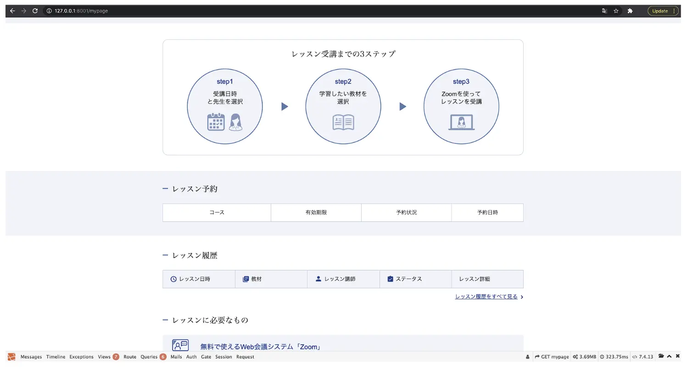
Task: Click the debugbar user icon
Action: (x=527, y=357)
